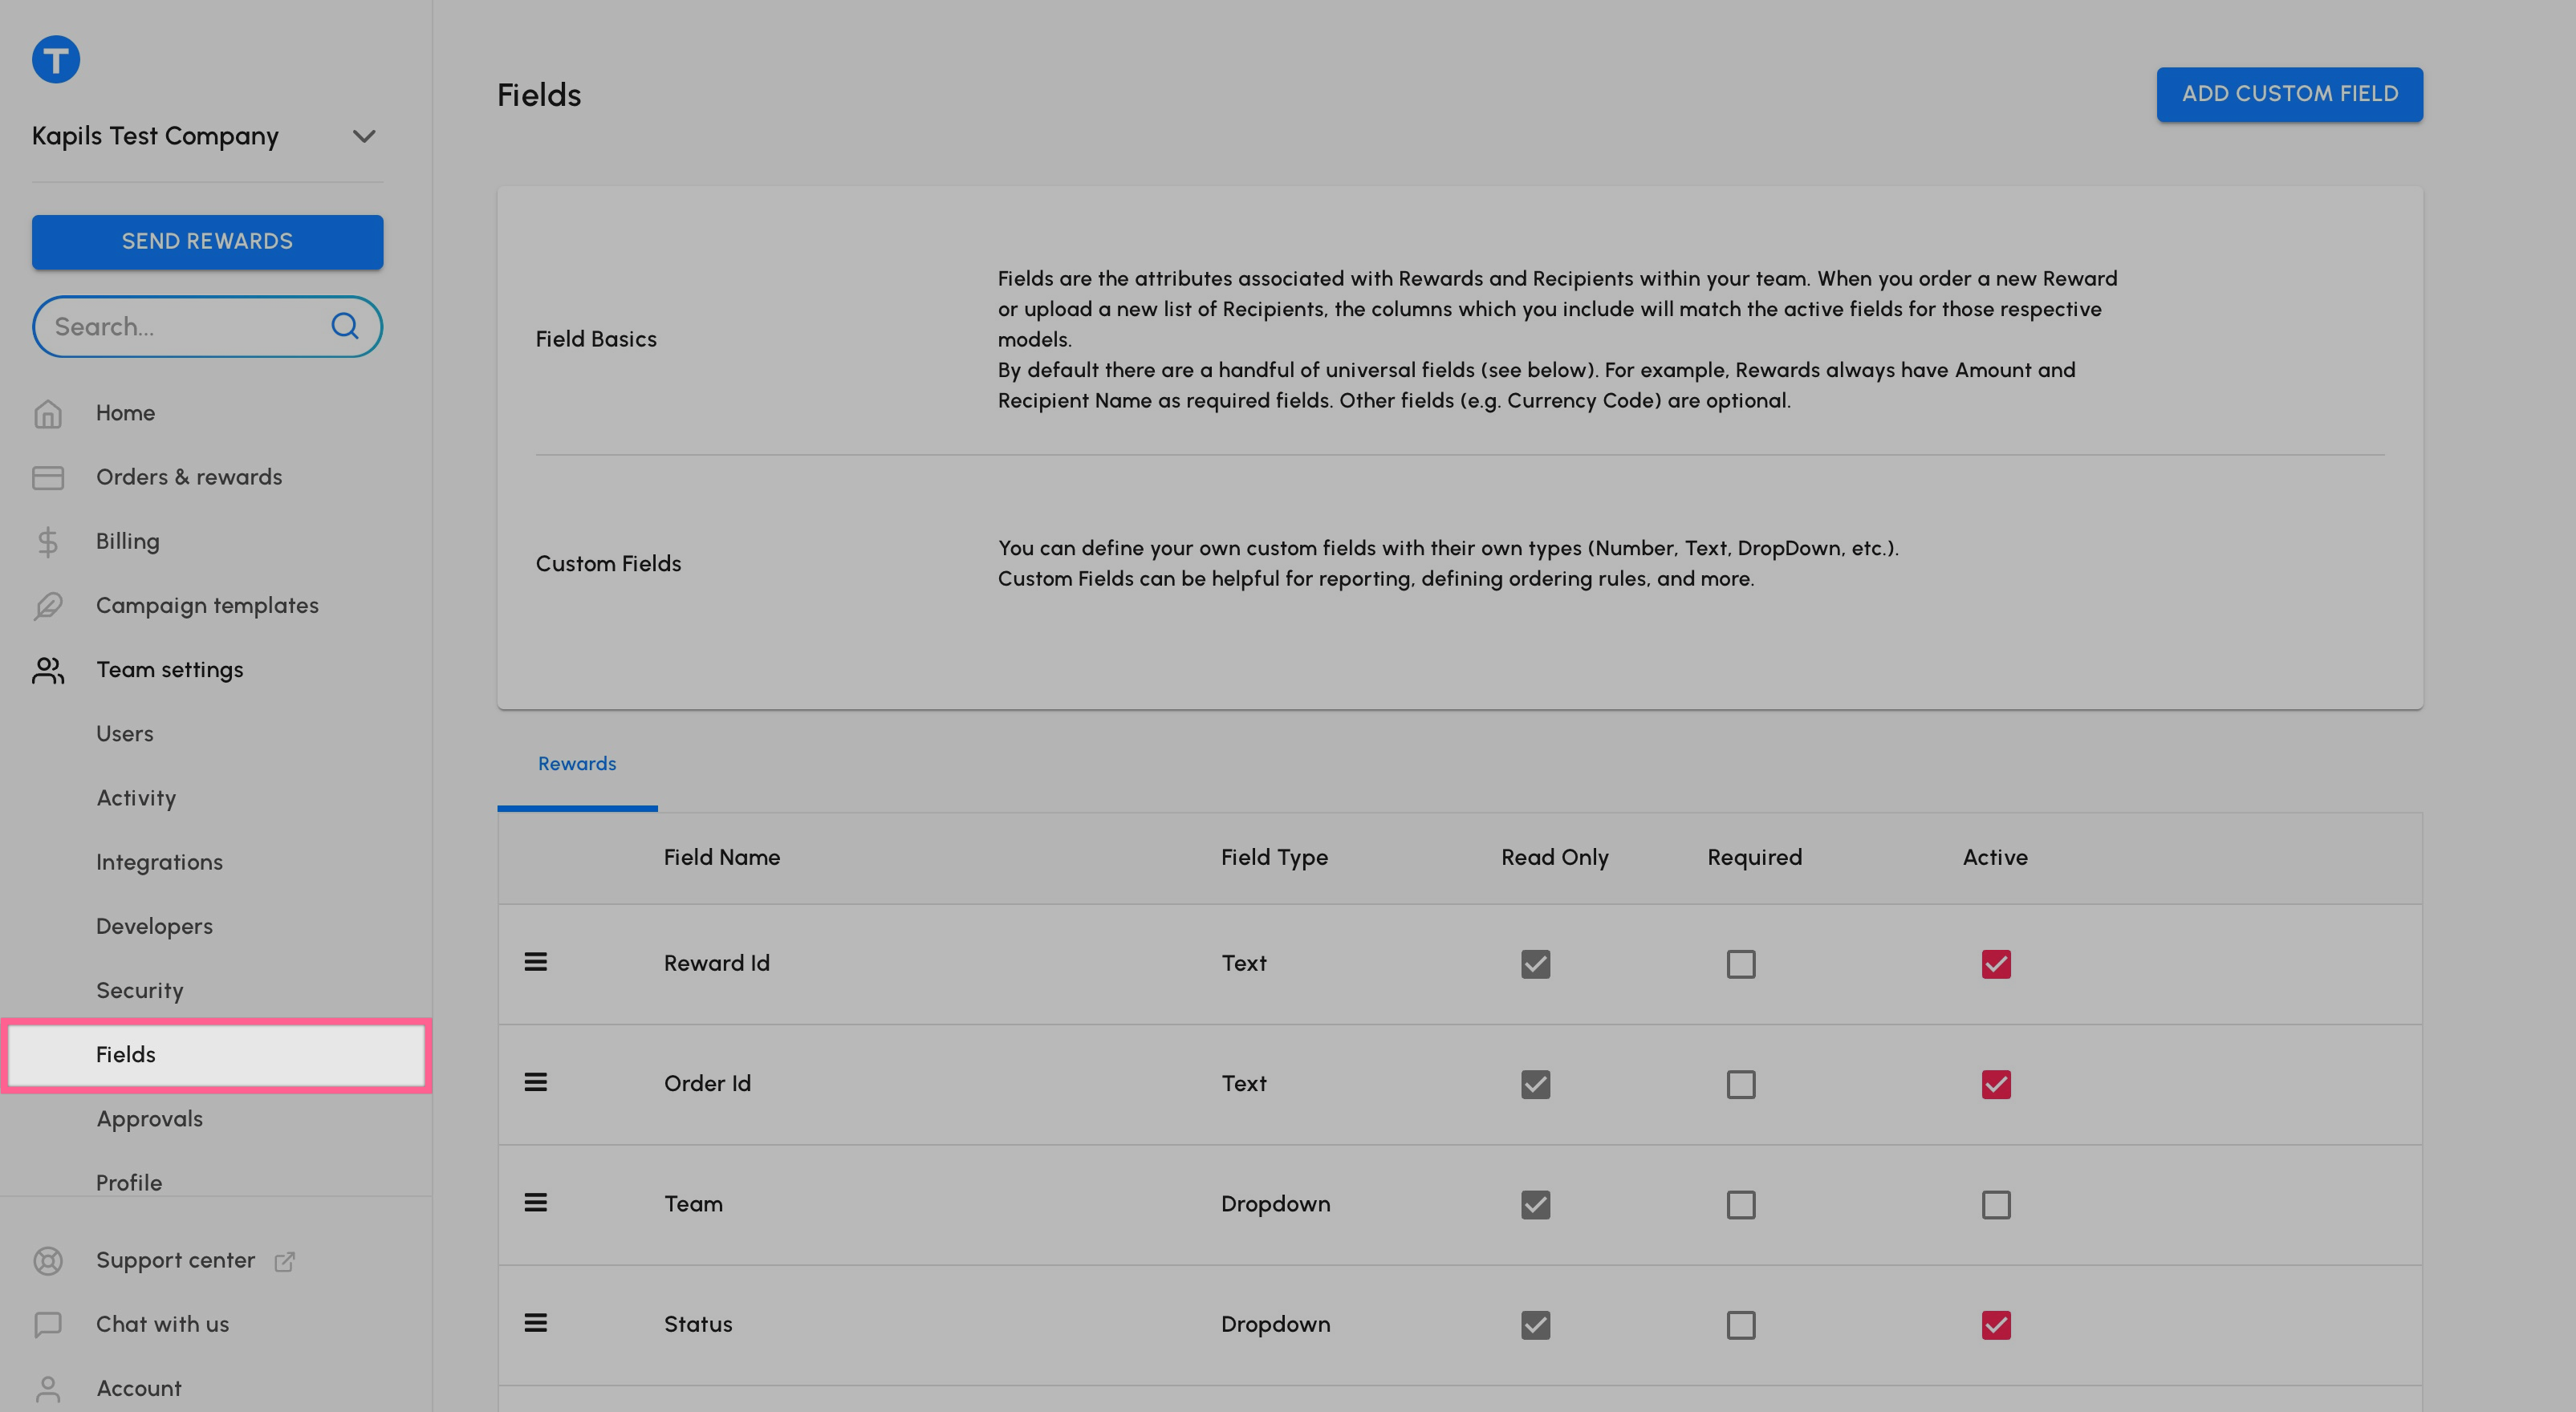
Task: Toggle the Required checkbox for Reward Id
Action: pyautogui.click(x=1740, y=964)
